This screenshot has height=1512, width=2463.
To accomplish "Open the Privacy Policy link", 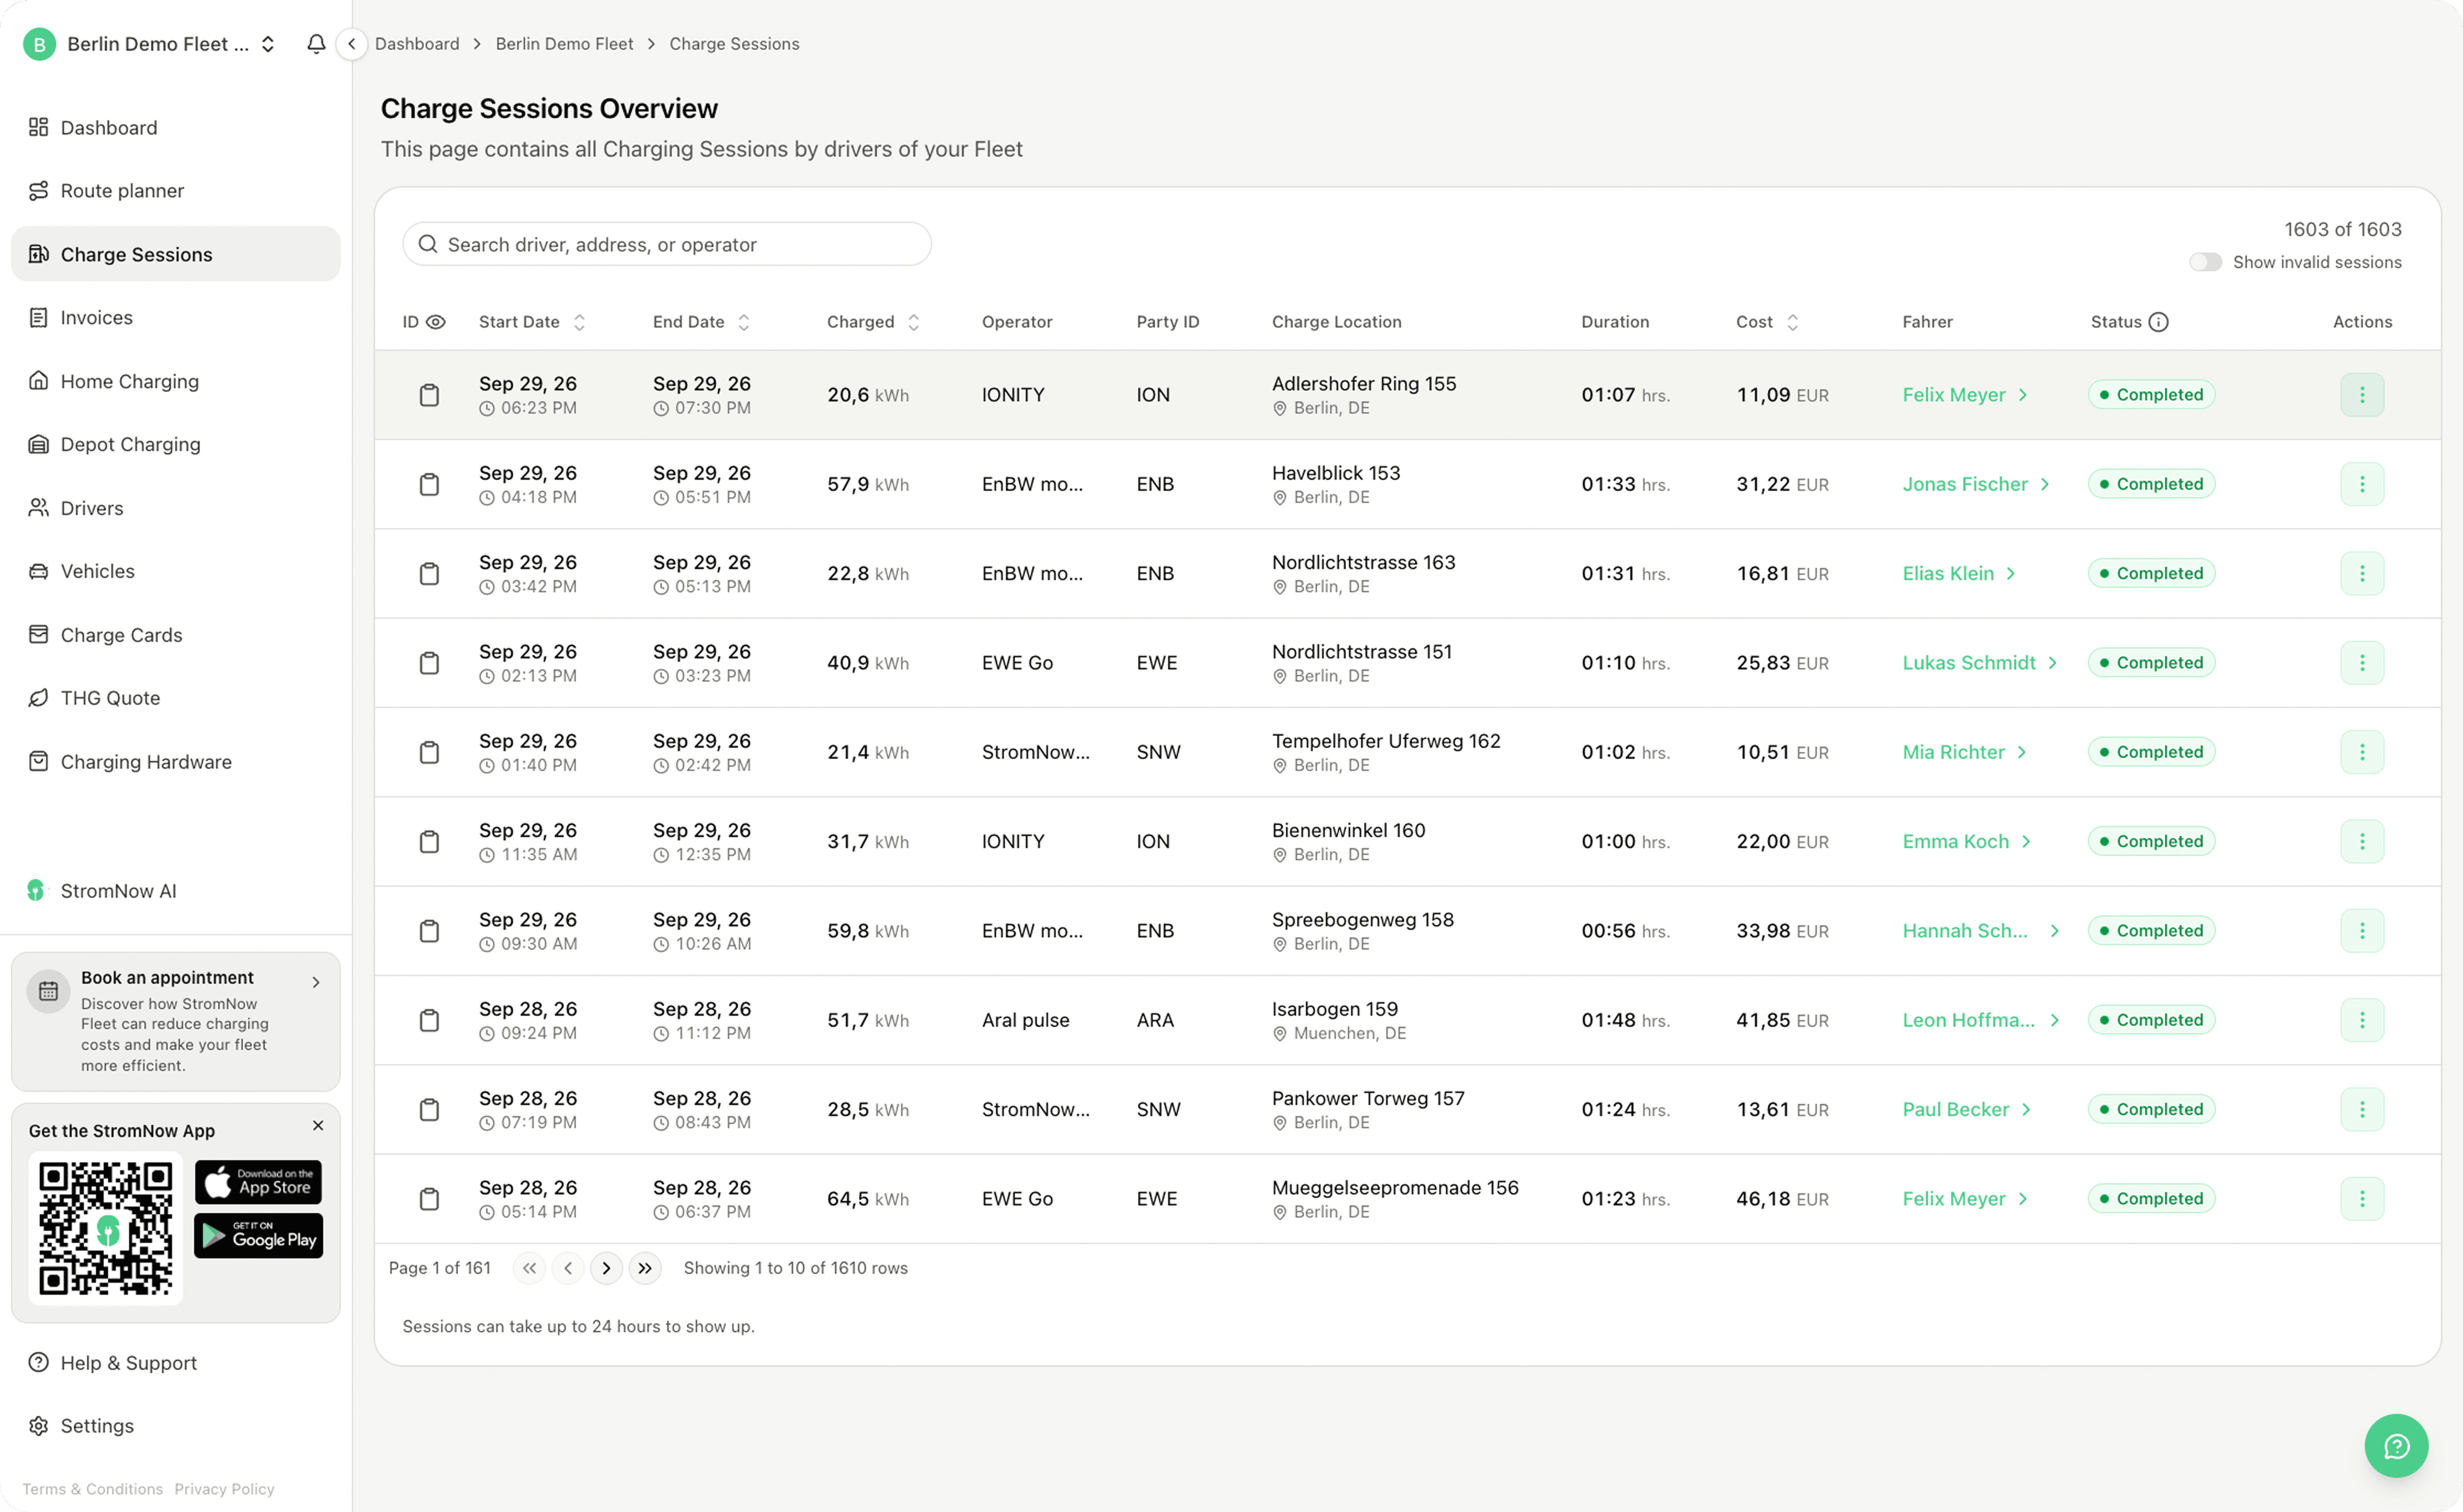I will [x=224, y=1489].
